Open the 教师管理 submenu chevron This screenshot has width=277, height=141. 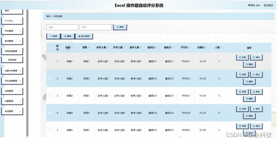(20, 41)
